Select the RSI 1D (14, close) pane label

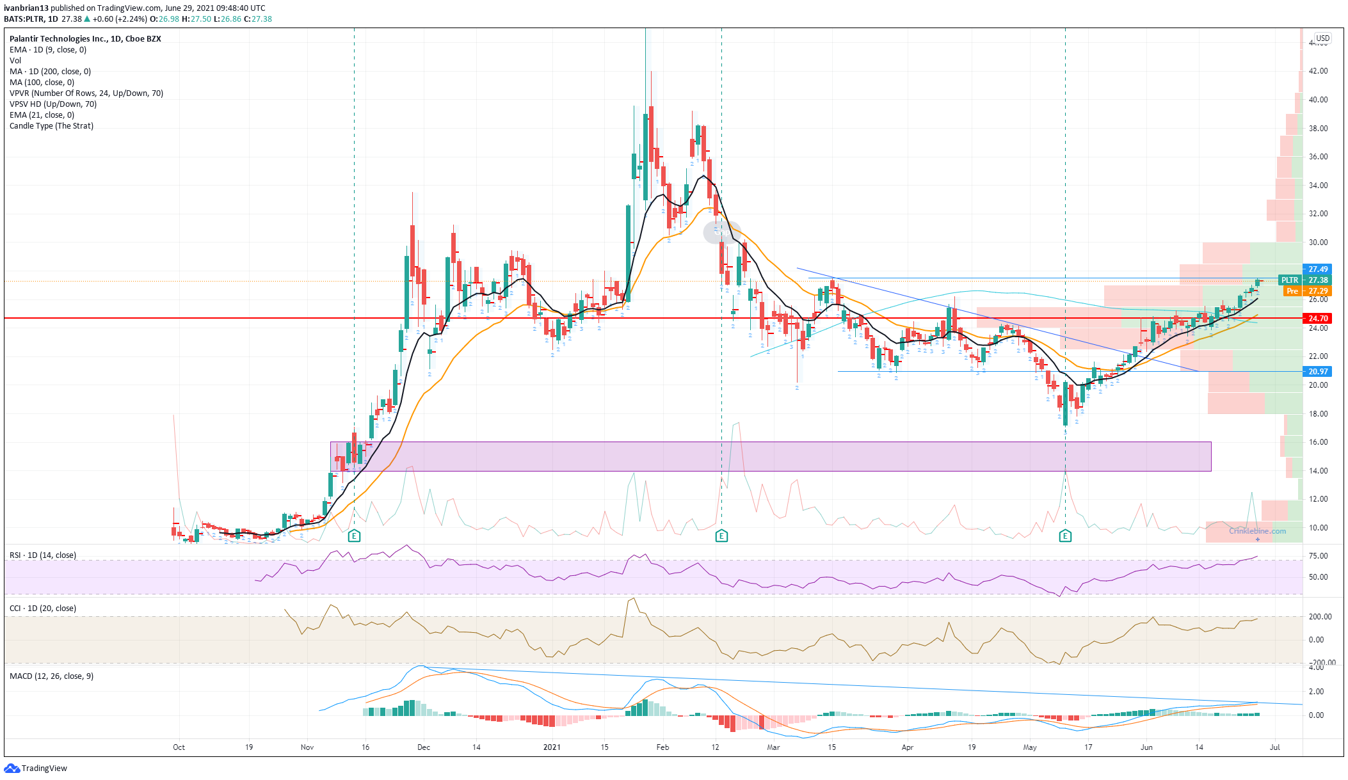click(43, 555)
